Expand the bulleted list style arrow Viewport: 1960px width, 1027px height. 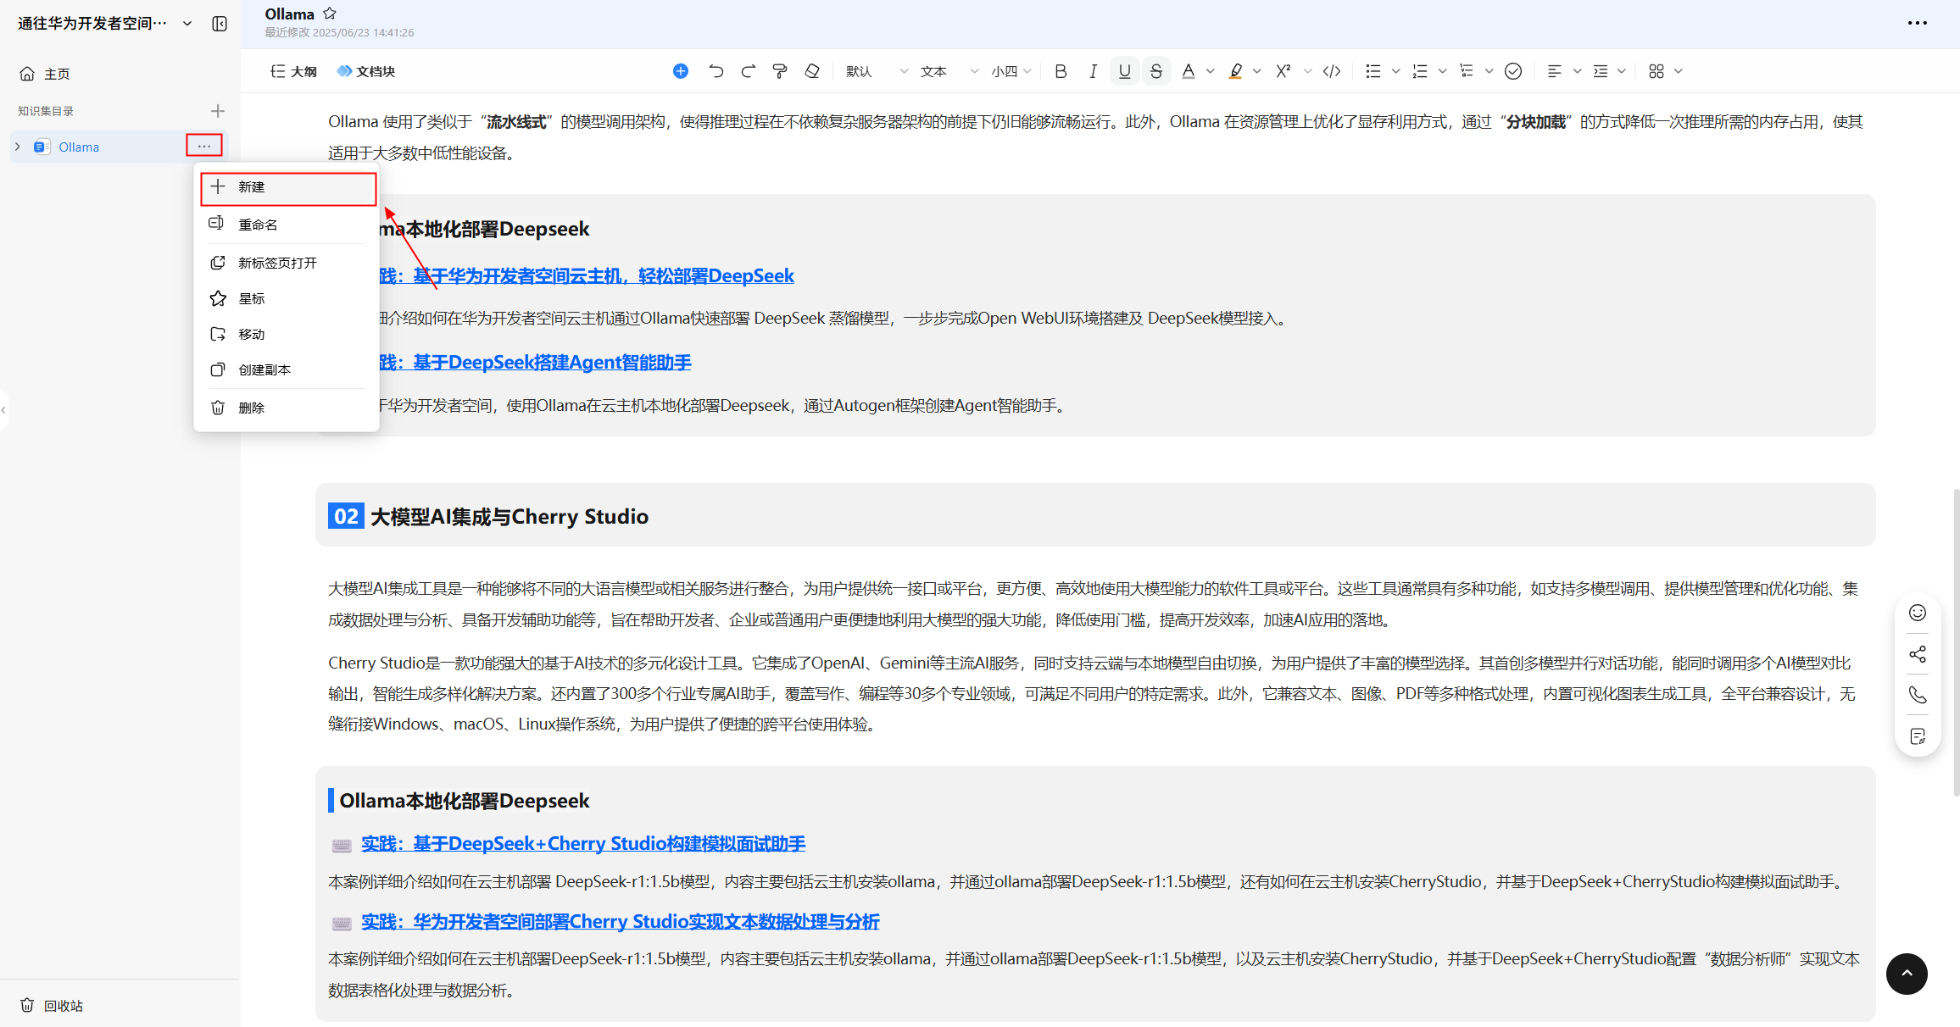[x=1395, y=71]
